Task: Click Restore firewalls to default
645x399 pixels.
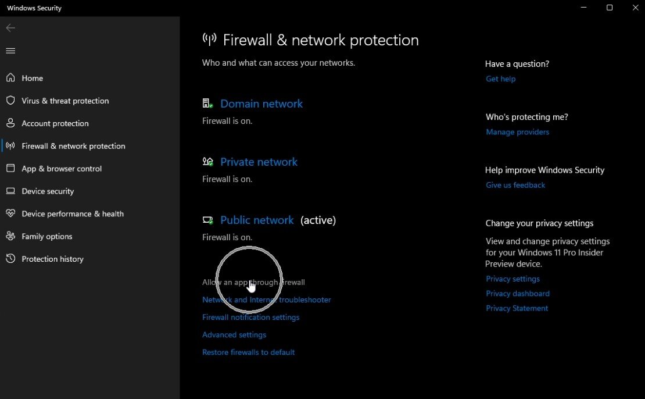Action: (x=248, y=352)
